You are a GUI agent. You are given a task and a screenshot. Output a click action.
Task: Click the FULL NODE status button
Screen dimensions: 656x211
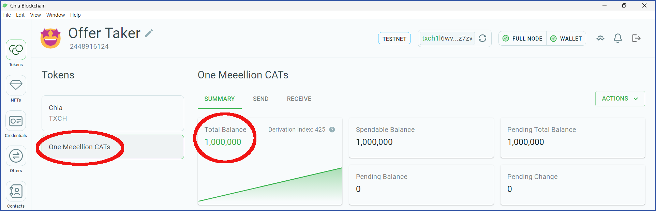pos(523,39)
